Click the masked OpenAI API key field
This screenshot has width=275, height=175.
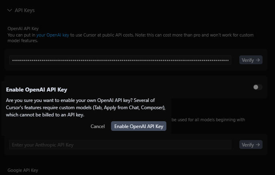tap(120, 60)
